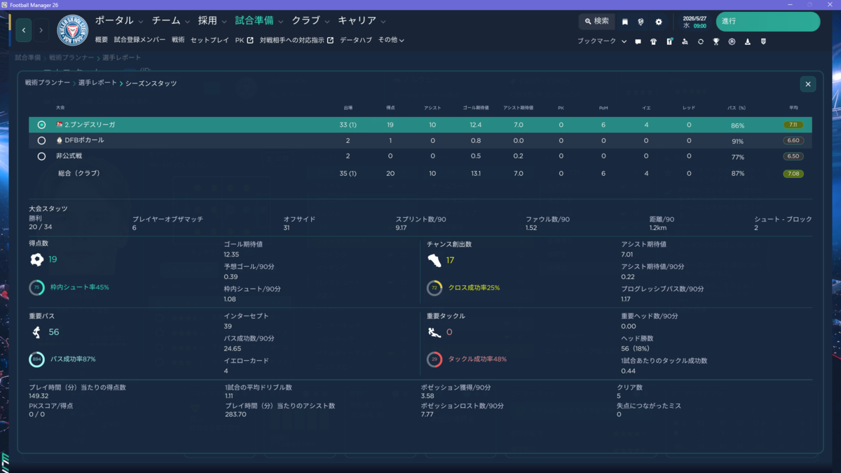841x473 pixels.
Task: Select the DFBポカール radio button
Action: pos(41,141)
